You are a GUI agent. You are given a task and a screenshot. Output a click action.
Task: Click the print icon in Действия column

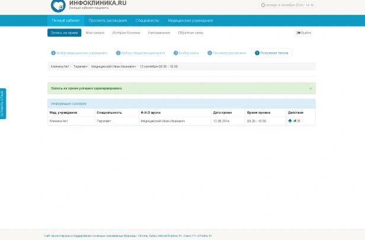pyautogui.click(x=290, y=121)
